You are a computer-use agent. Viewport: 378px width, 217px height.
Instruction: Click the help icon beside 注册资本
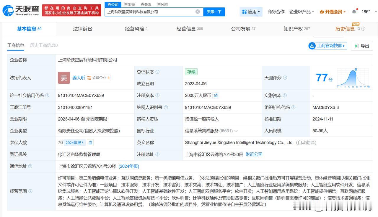point(157,96)
